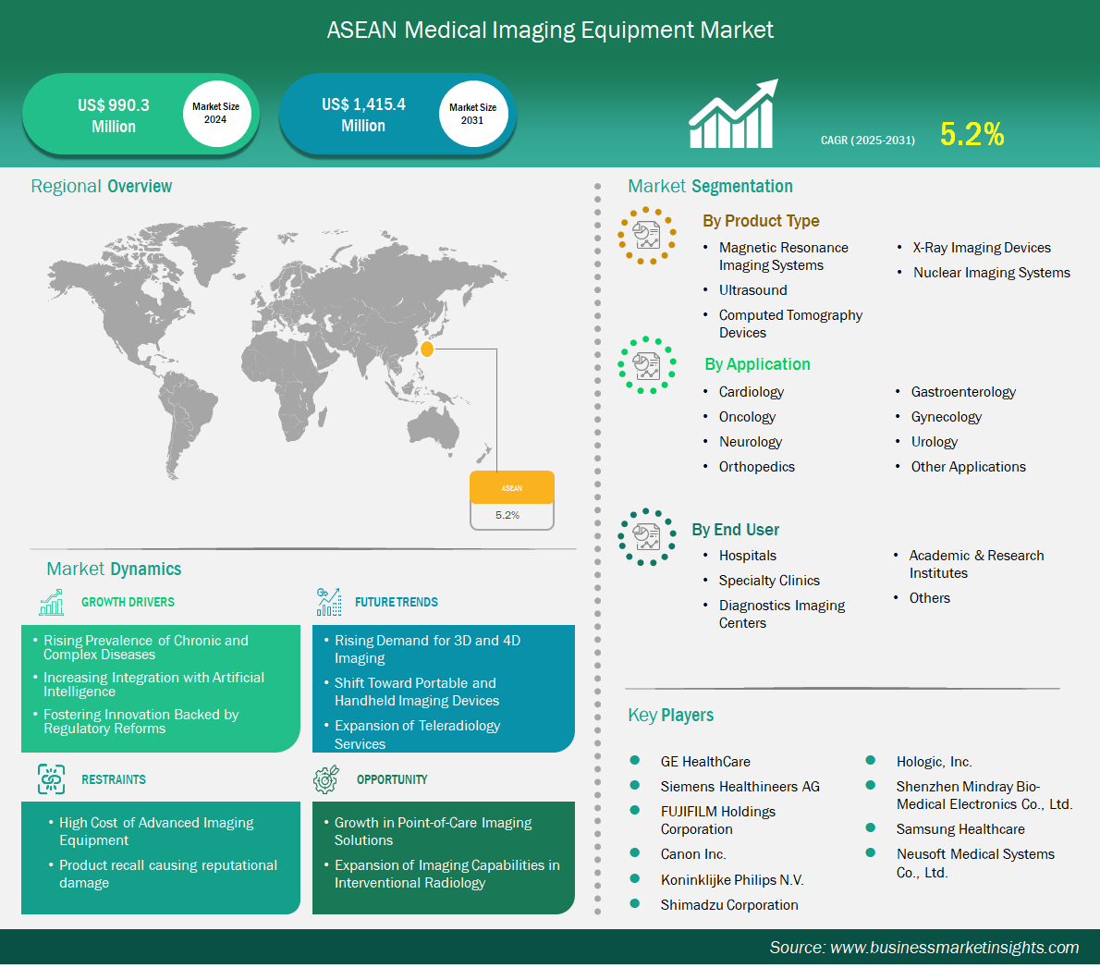This screenshot has height=968, width=1100.
Task: Click Neusoft Medical Systems Co., Ltd. entry
Action: point(975,863)
